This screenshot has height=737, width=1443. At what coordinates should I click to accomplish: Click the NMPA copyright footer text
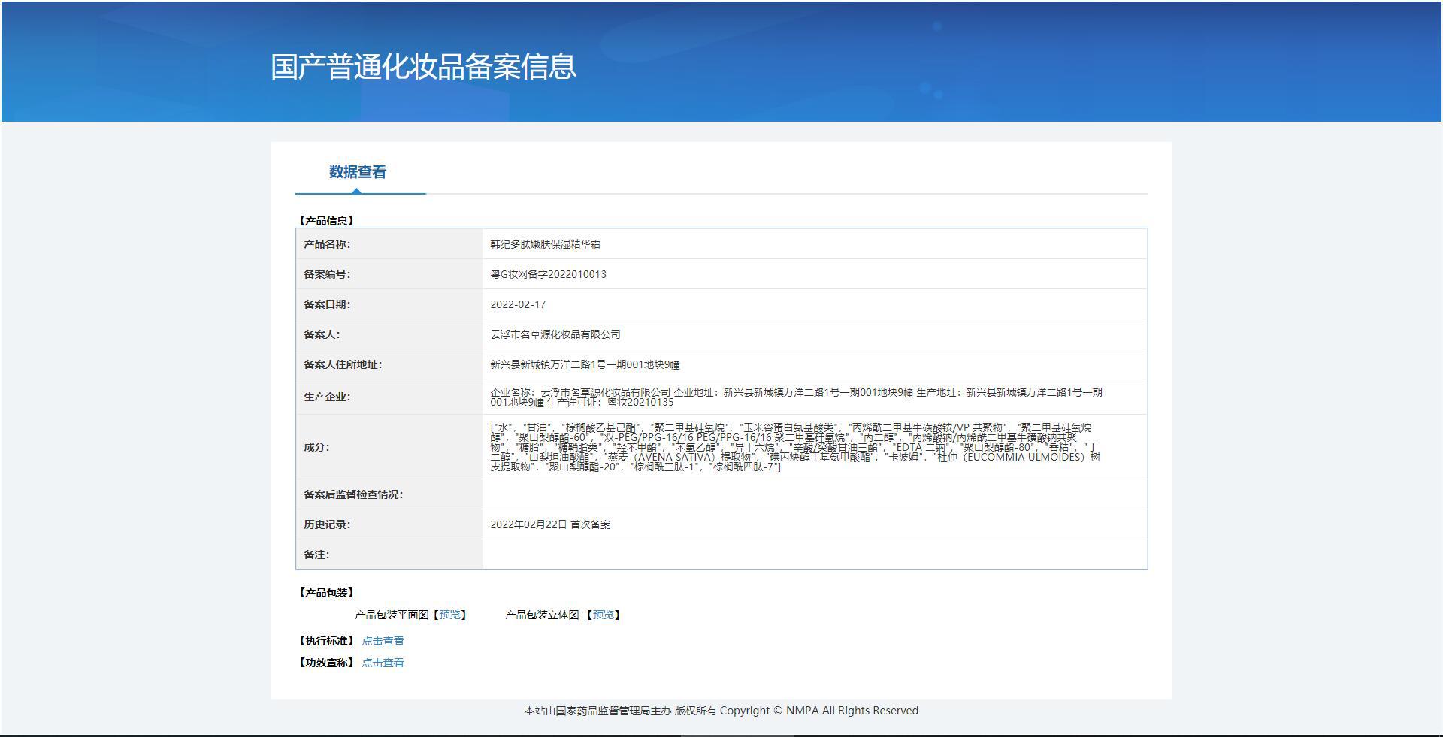[x=721, y=711]
